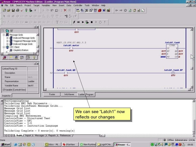
Task: Click the Back arrow navigation icon
Action: [x=117, y=10]
